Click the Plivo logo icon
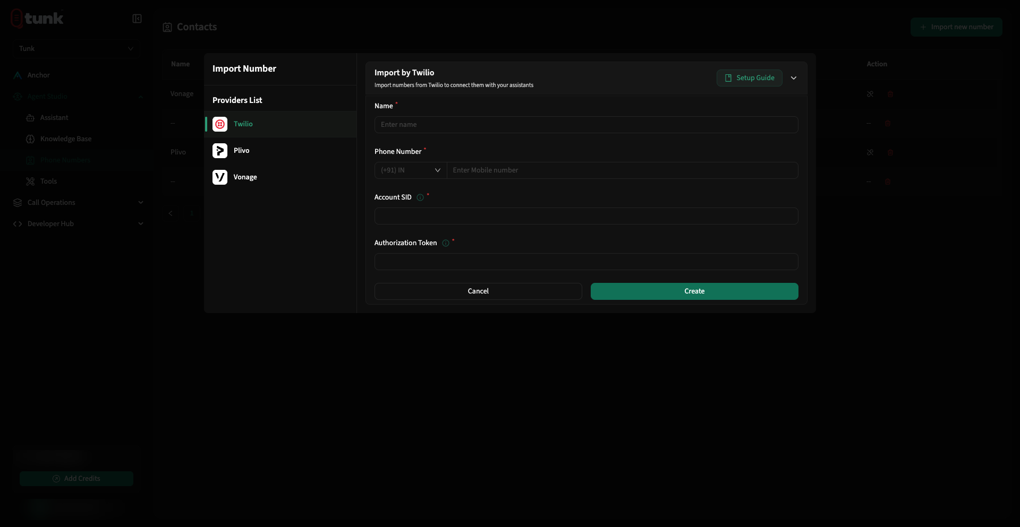1020x527 pixels. pyautogui.click(x=220, y=151)
